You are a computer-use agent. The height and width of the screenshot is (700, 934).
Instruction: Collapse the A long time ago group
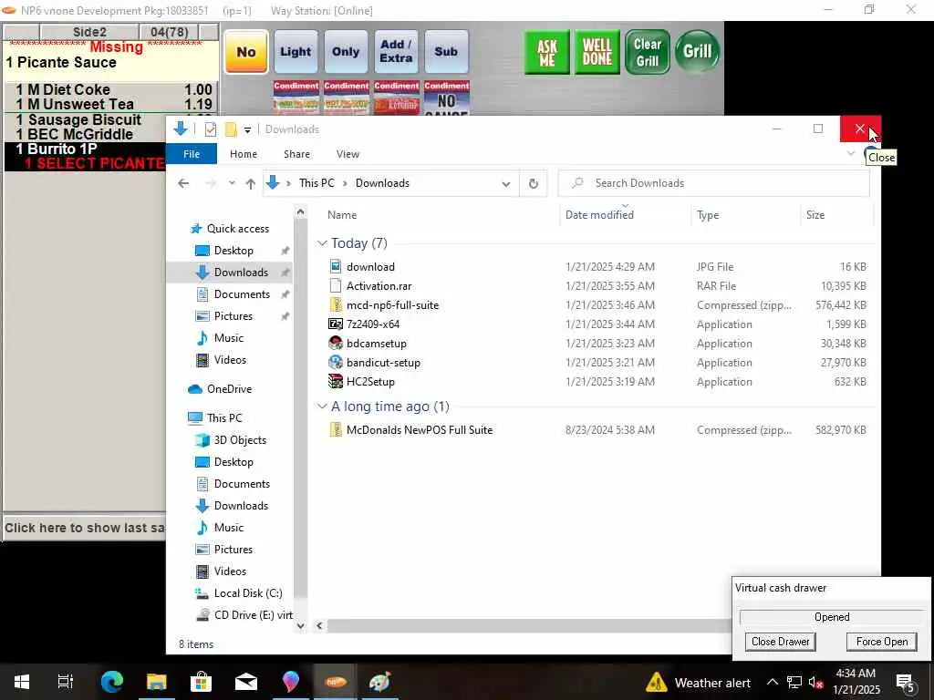[x=322, y=406]
